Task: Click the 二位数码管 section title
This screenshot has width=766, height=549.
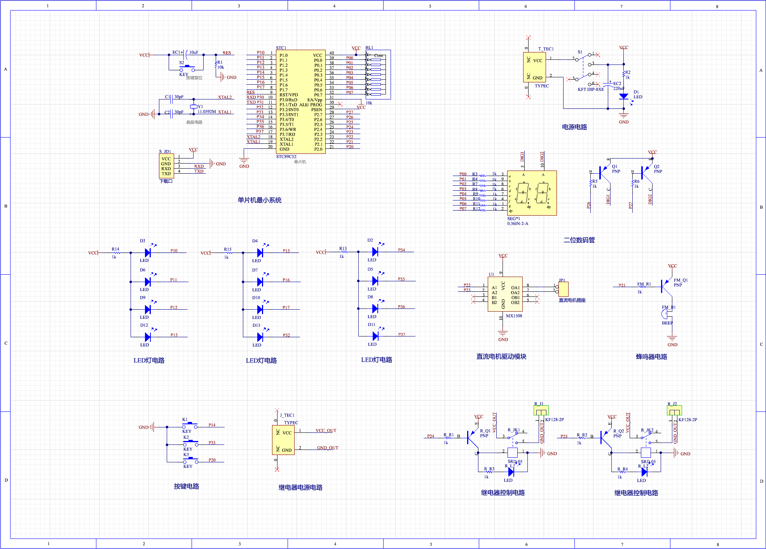Action: 579,241
